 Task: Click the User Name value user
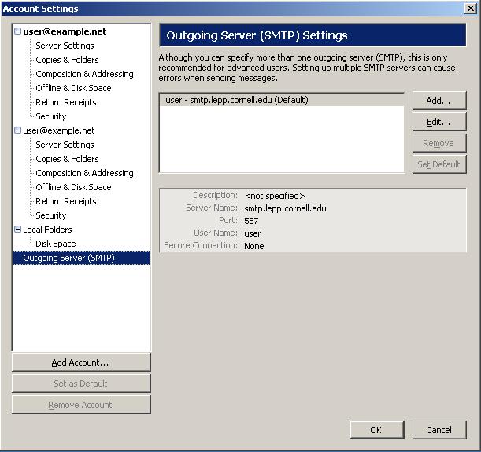[253, 233]
